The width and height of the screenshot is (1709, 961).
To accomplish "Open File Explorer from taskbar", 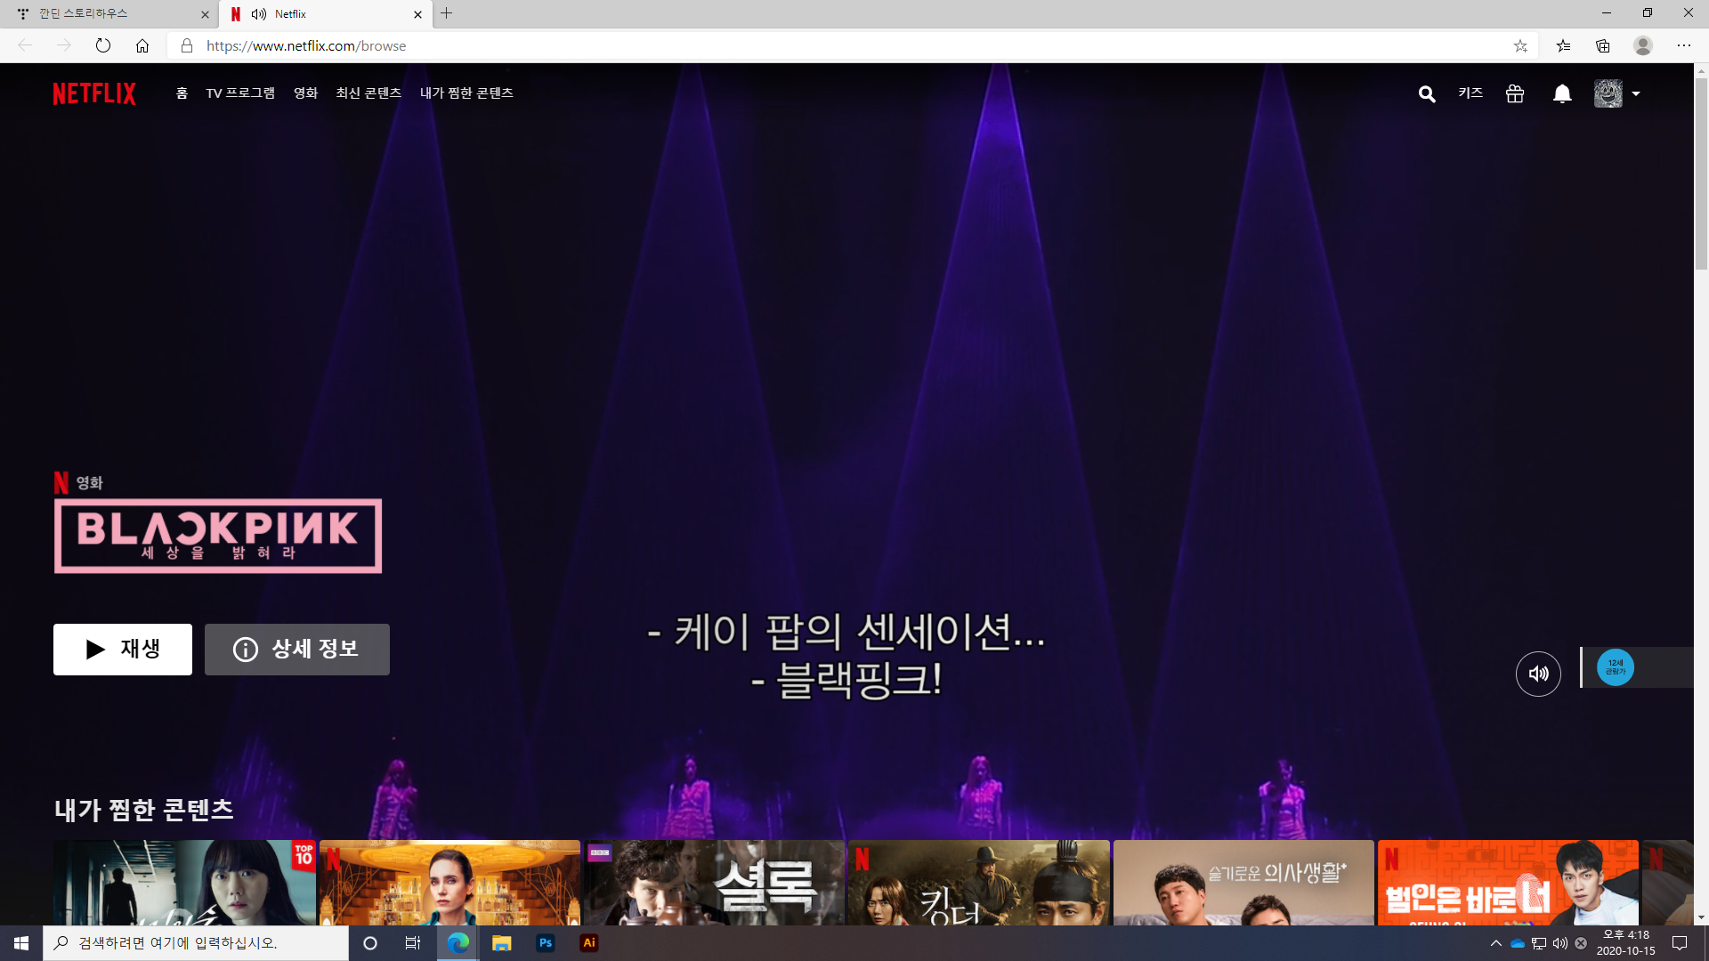I will 501,943.
